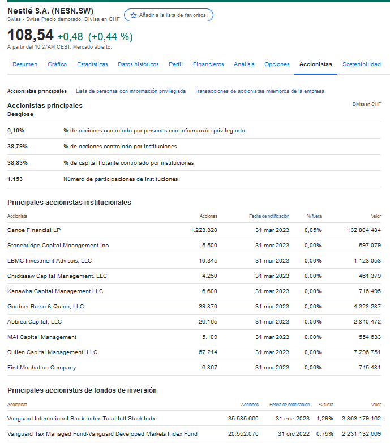Click First Manhattan's value 745.481
The width and height of the screenshot is (390, 443).
[370, 367]
